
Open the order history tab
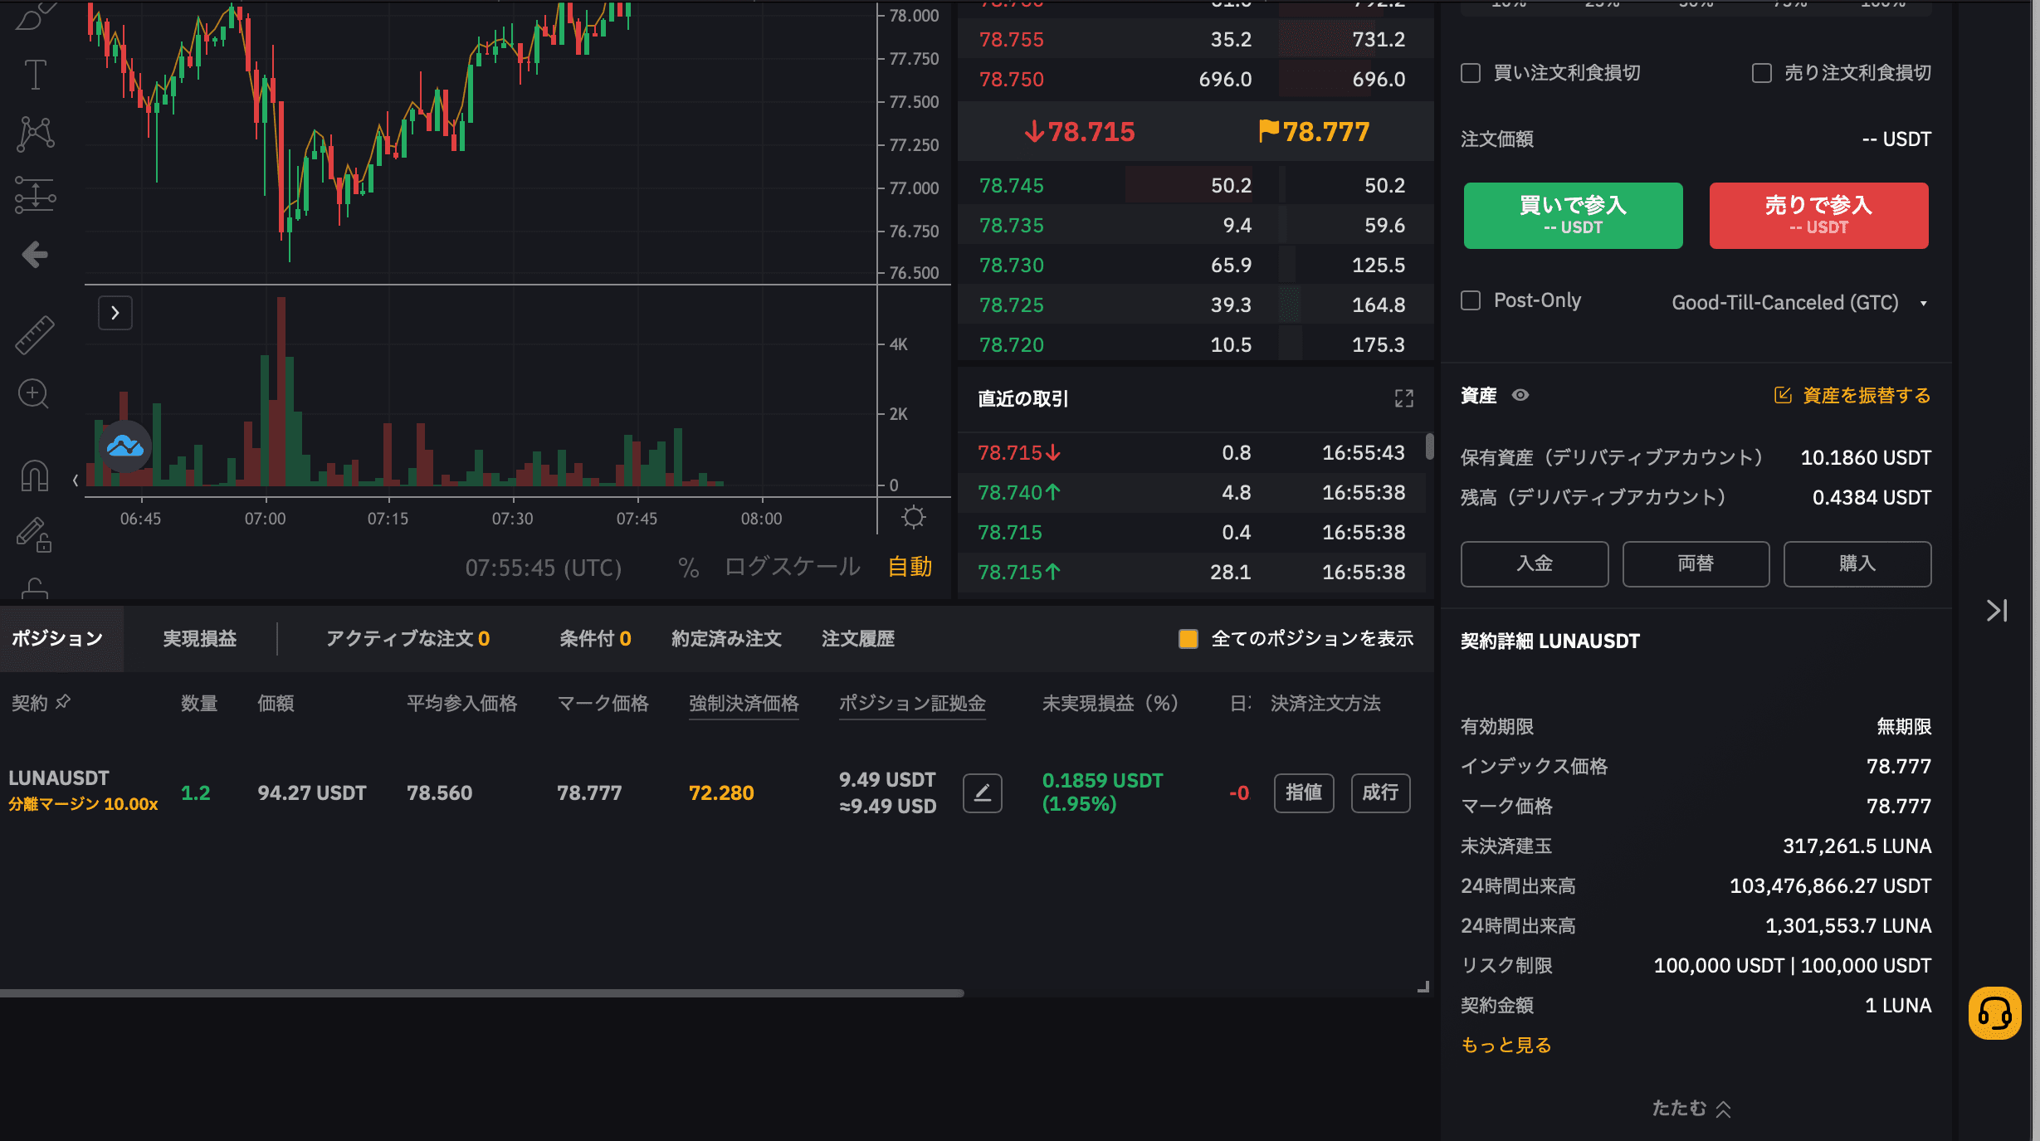857,638
